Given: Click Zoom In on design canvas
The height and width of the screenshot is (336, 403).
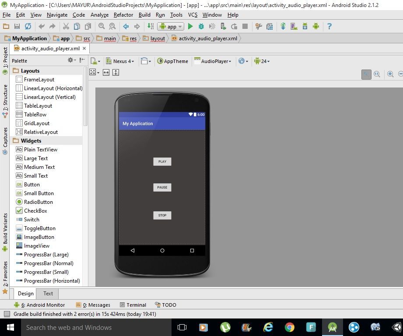Looking at the screenshot, I should (390, 74).
